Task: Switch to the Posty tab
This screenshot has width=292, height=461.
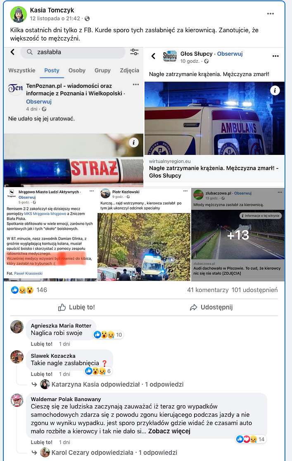Action: tap(52, 70)
